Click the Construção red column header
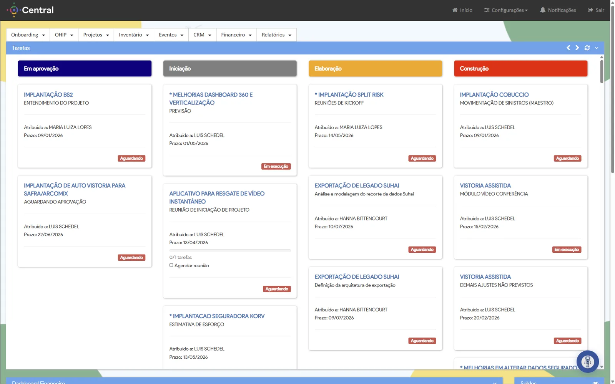Viewport: 615px width, 384px height. [520, 68]
